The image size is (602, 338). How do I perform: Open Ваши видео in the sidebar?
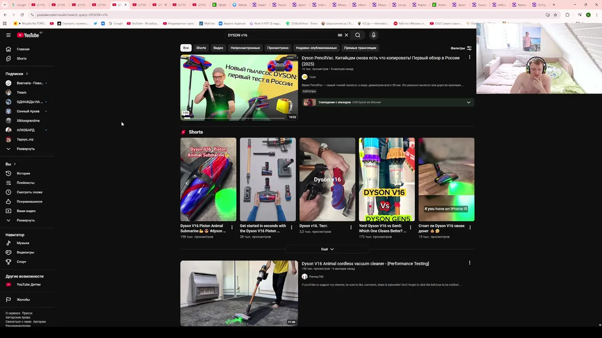click(x=26, y=211)
